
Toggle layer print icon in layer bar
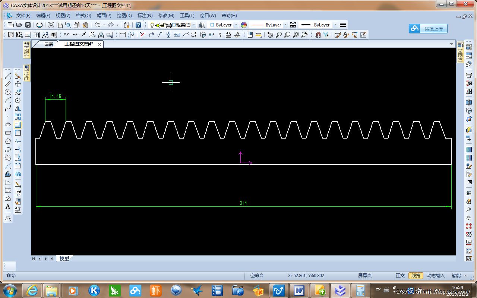click(168, 25)
